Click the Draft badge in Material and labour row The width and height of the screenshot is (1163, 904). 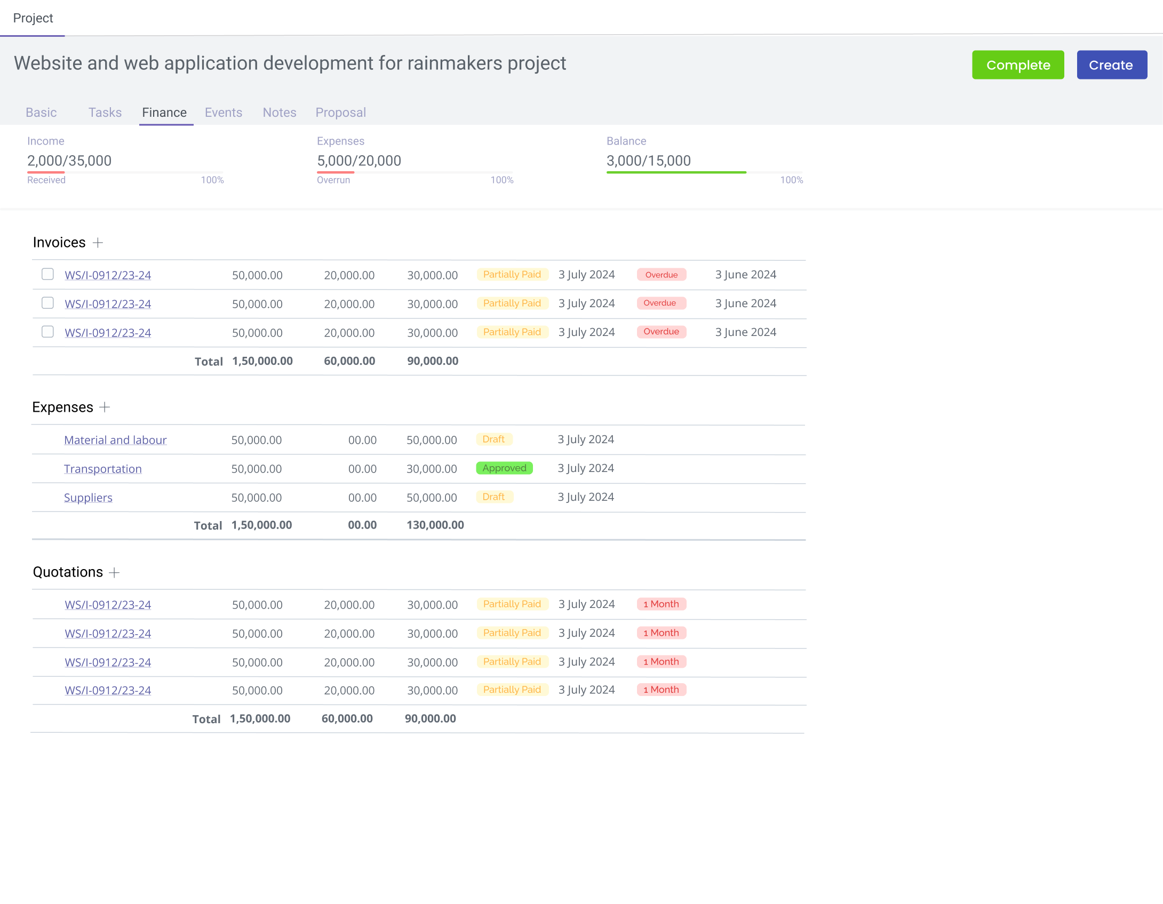point(494,439)
